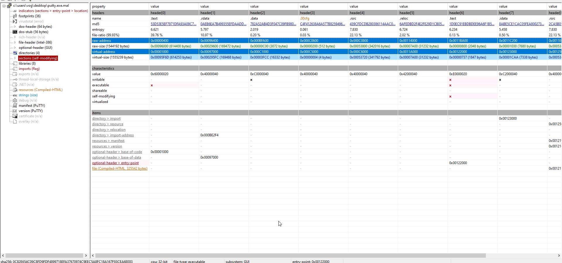Open the .rdata md5 link 0AEB6EA7B499355EFDAADD
Screen dimensions: 562x263
coord(223,24)
